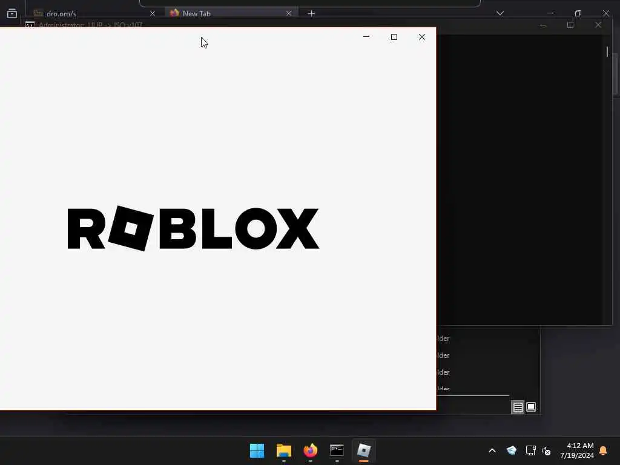Minimize the Roblox window

(x=366, y=37)
